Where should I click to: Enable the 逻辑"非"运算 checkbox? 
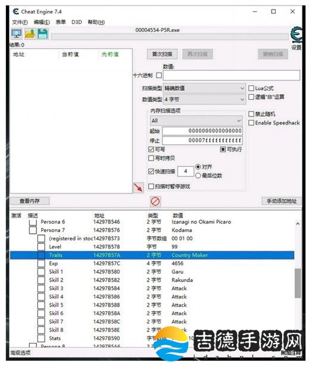pyautogui.click(x=251, y=97)
